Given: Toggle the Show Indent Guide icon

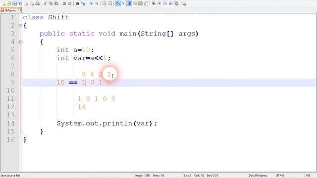Looking at the screenshot, I should pos(129,3).
